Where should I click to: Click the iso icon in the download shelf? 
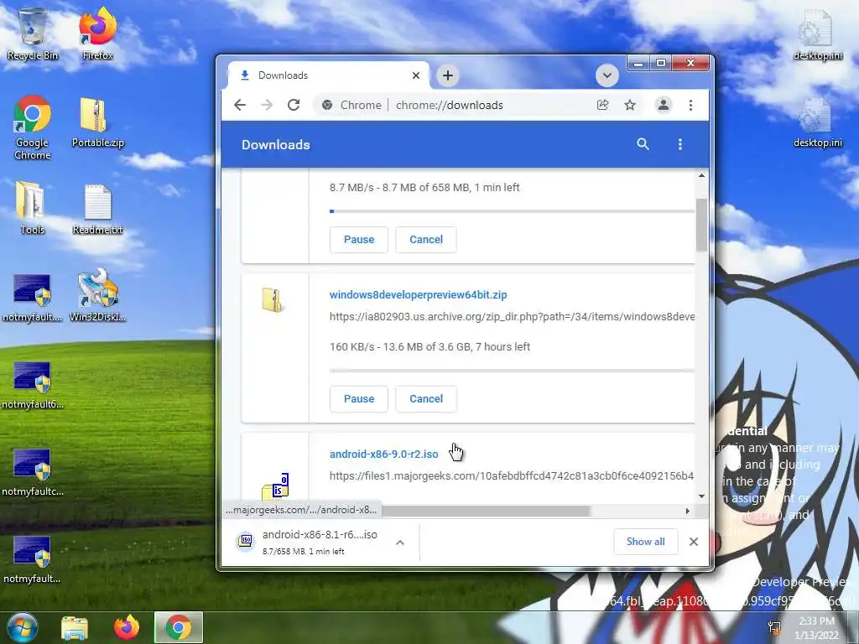pyautogui.click(x=246, y=541)
